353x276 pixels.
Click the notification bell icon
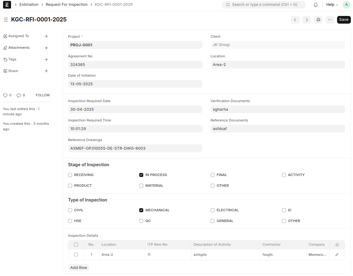[316, 5]
